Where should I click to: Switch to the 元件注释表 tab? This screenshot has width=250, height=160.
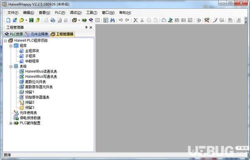[37, 34]
